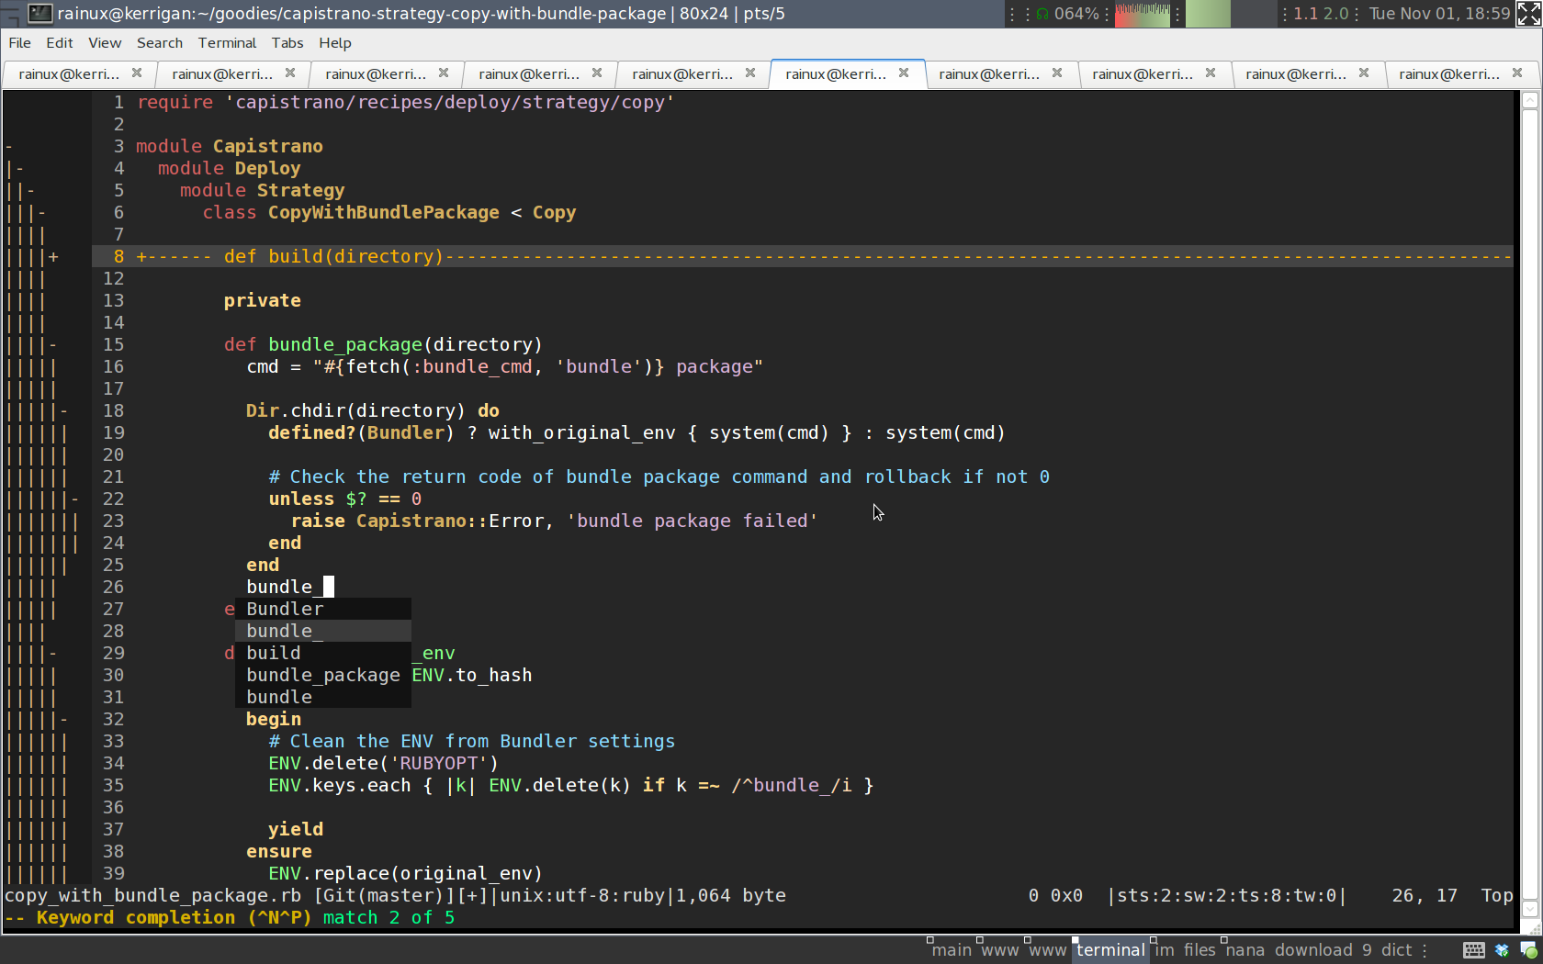Switch to the dict workspace
The height and width of the screenshot is (964, 1543).
[x=1396, y=950]
